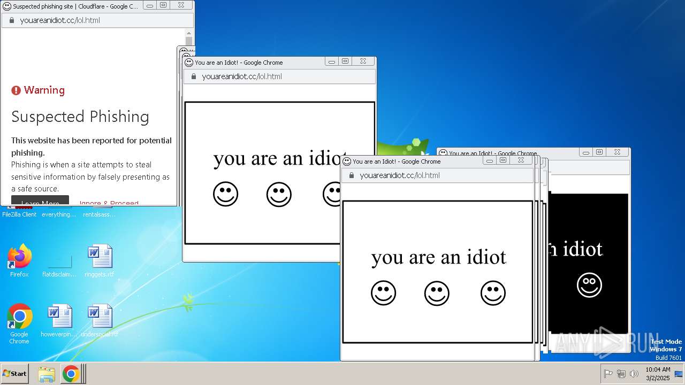
Task: Click the Start button
Action: click(14, 374)
